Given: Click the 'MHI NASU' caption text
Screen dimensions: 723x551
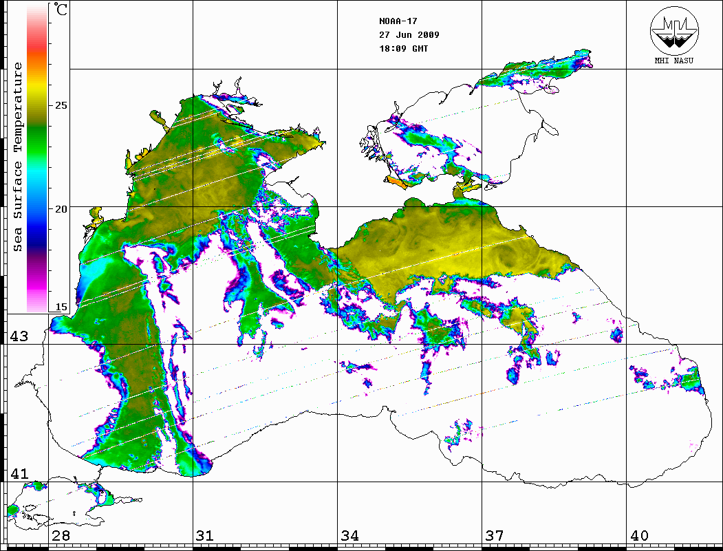Looking at the screenshot, I should (x=674, y=61).
